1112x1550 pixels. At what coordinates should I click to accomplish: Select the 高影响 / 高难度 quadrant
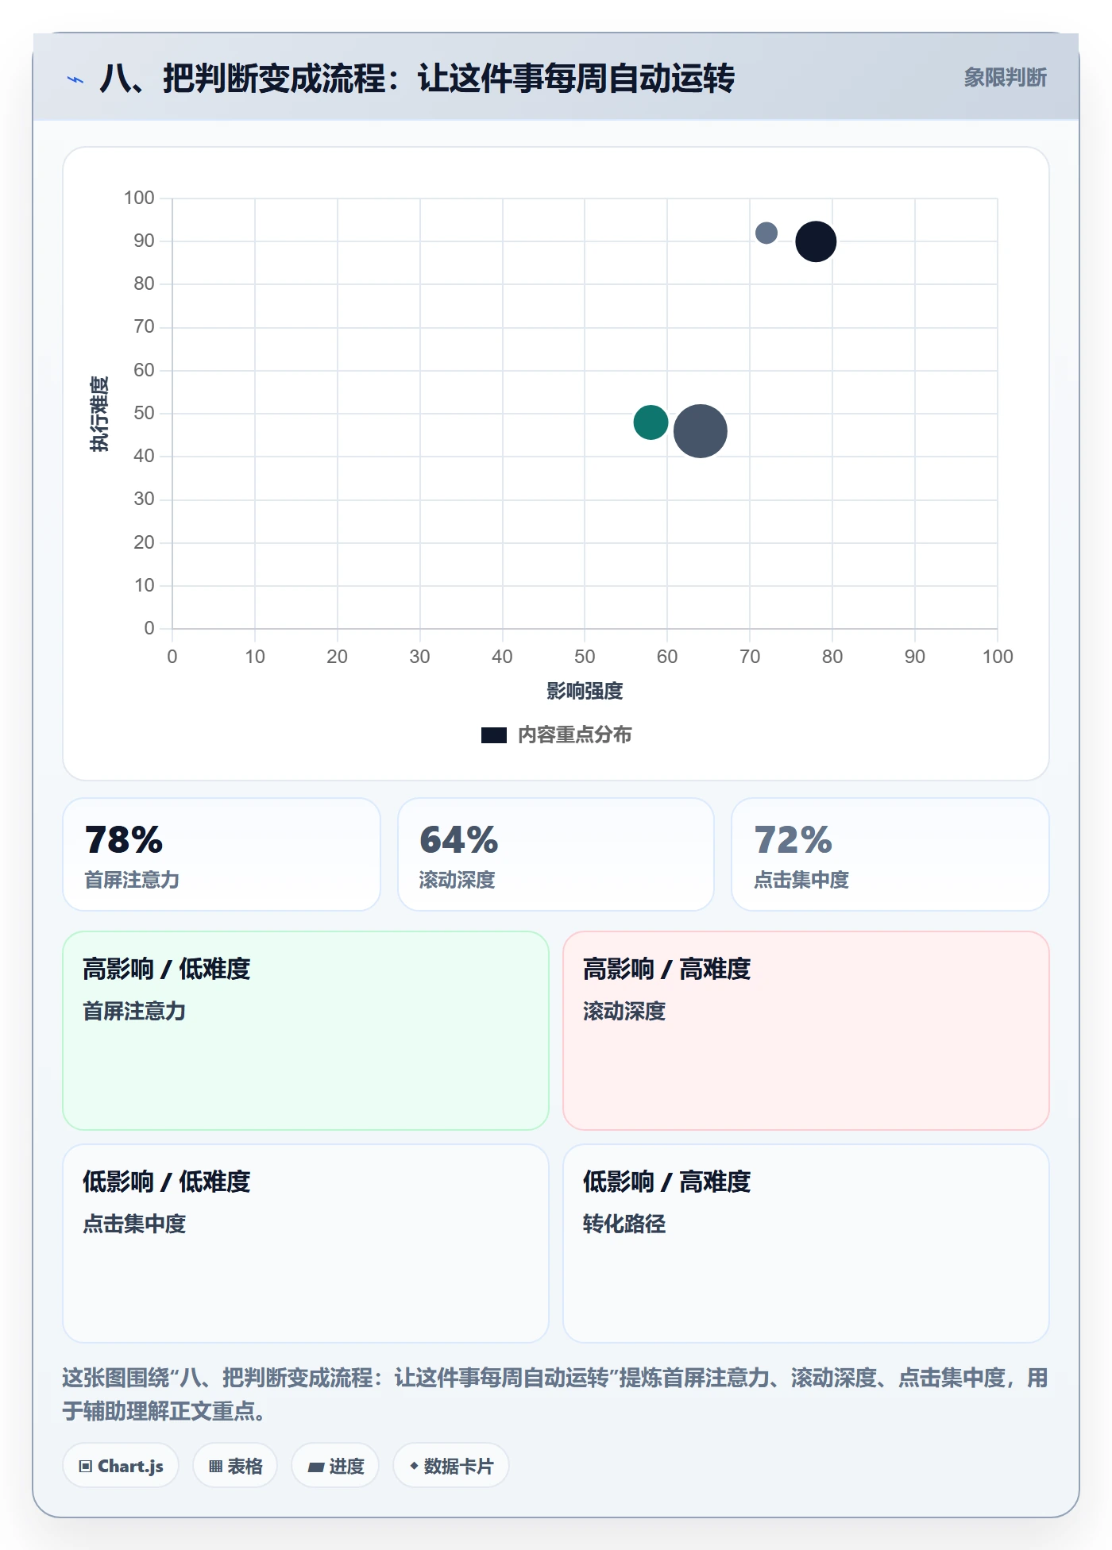[806, 1031]
